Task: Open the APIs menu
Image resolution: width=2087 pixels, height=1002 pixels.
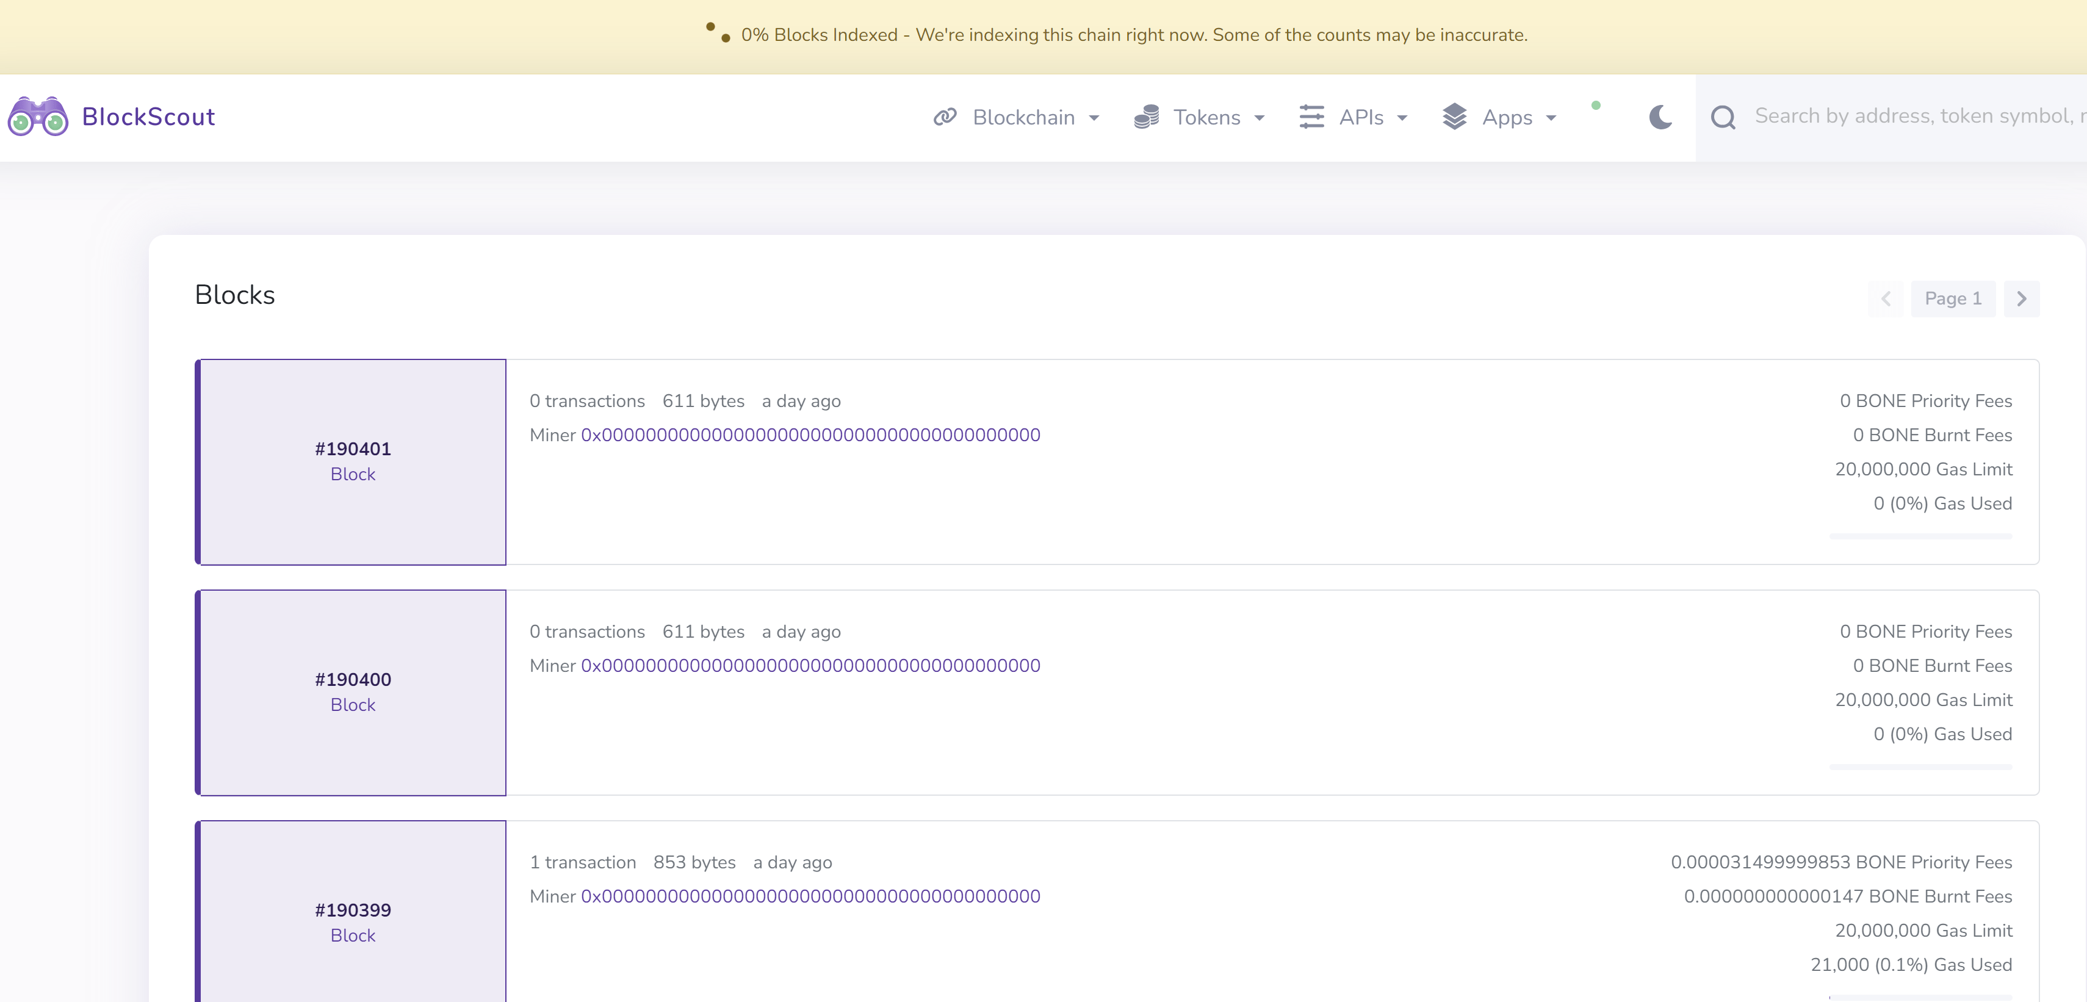Action: pos(1361,117)
